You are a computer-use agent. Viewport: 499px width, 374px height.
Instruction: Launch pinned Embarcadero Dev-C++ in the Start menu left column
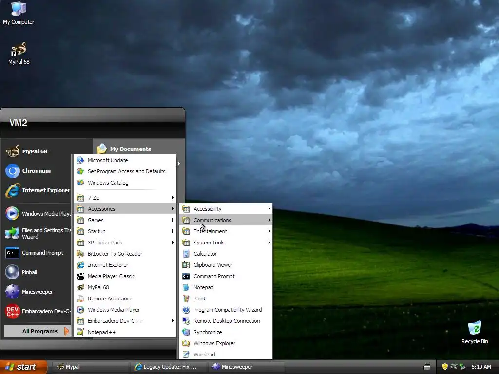(x=37, y=311)
